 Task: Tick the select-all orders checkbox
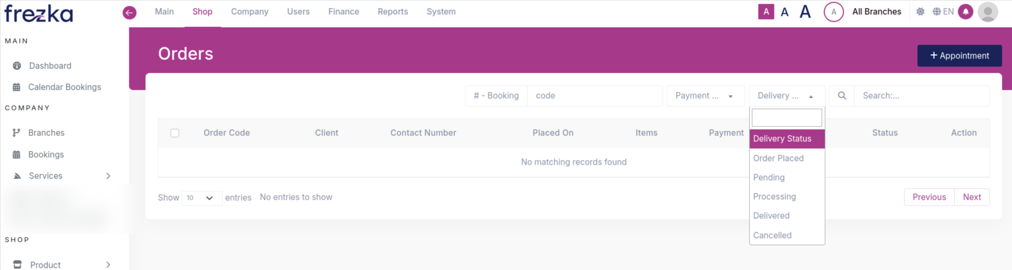[x=175, y=133]
